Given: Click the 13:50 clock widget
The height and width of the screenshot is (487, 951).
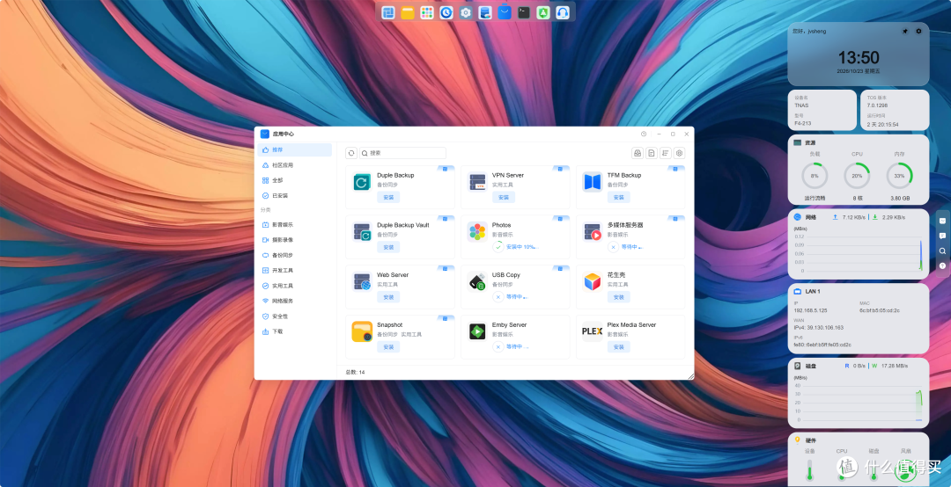Looking at the screenshot, I should [x=859, y=57].
